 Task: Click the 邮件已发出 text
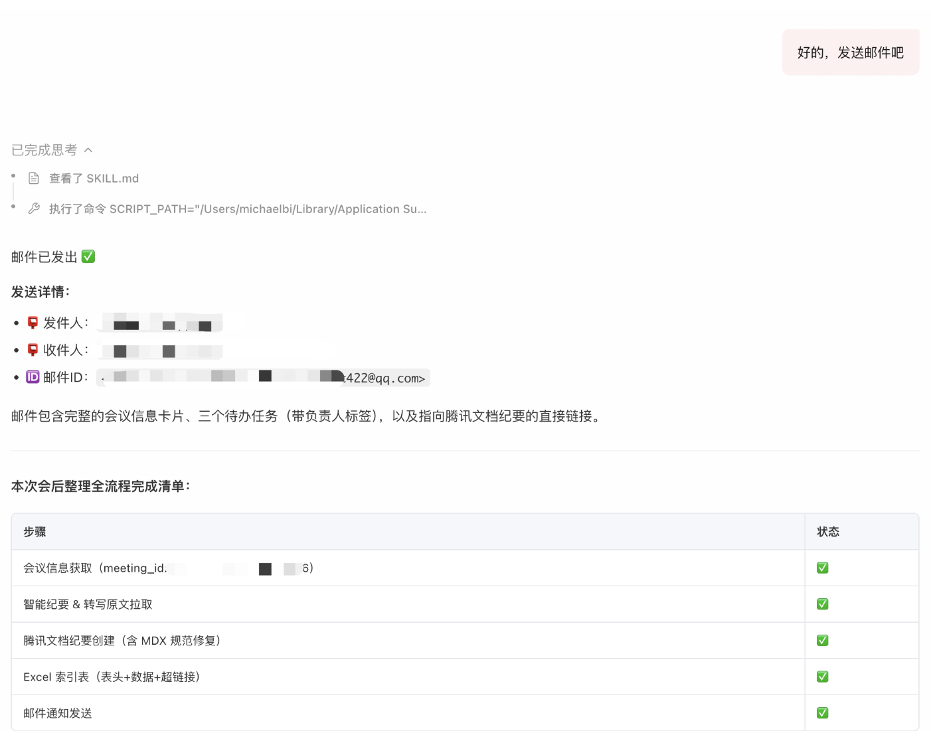[x=44, y=257]
